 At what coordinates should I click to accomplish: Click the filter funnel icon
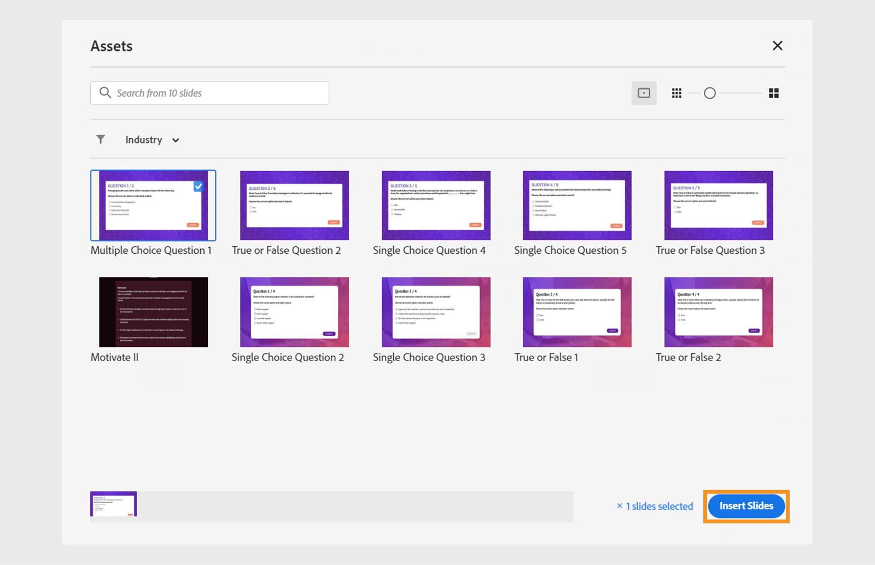[x=101, y=139]
